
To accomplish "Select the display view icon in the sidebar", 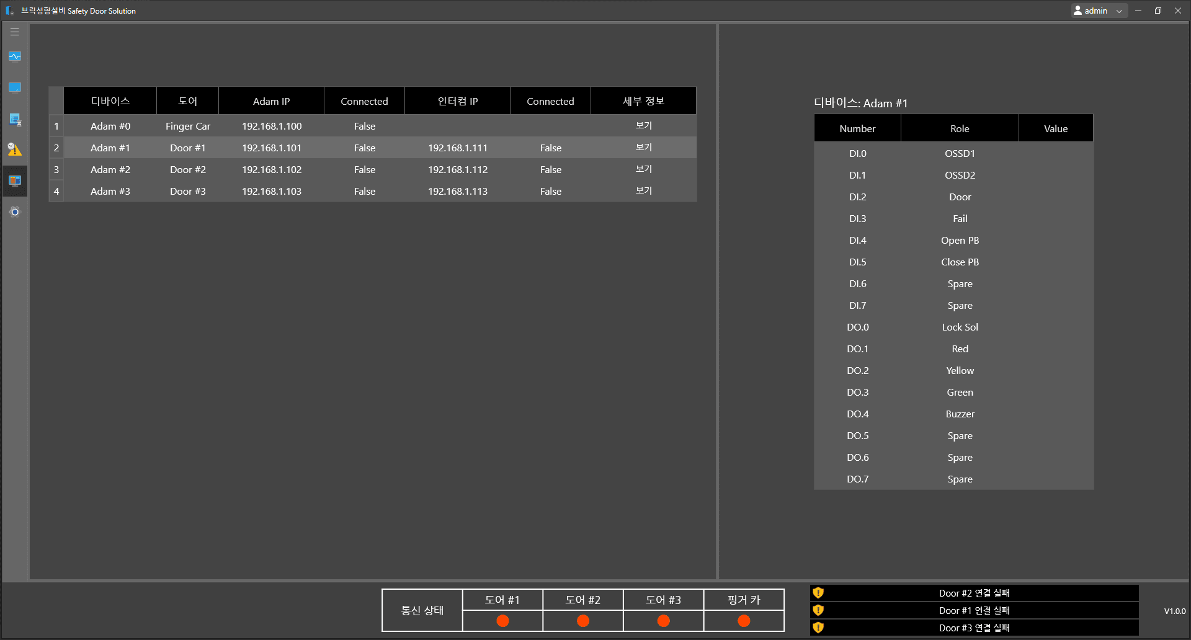I will pyautogui.click(x=14, y=87).
